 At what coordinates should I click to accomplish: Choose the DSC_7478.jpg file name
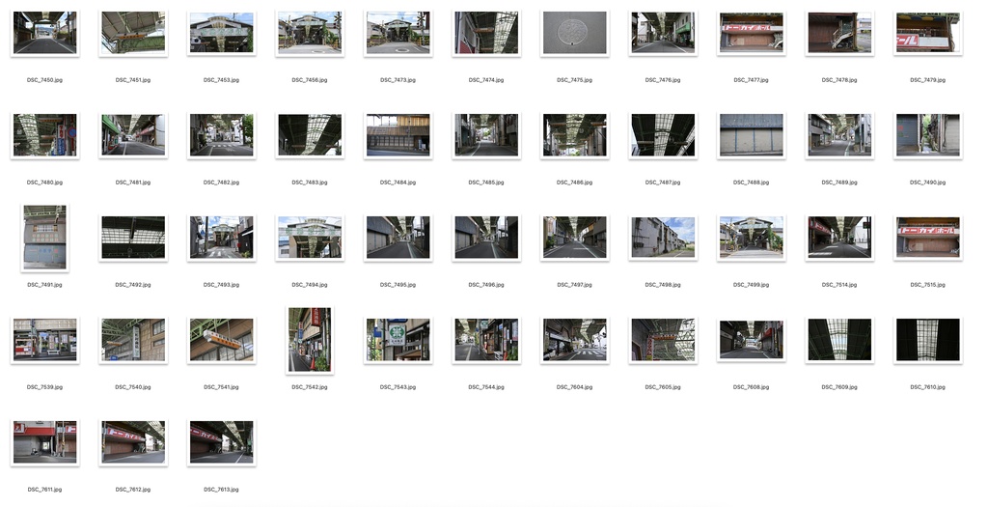click(x=838, y=80)
